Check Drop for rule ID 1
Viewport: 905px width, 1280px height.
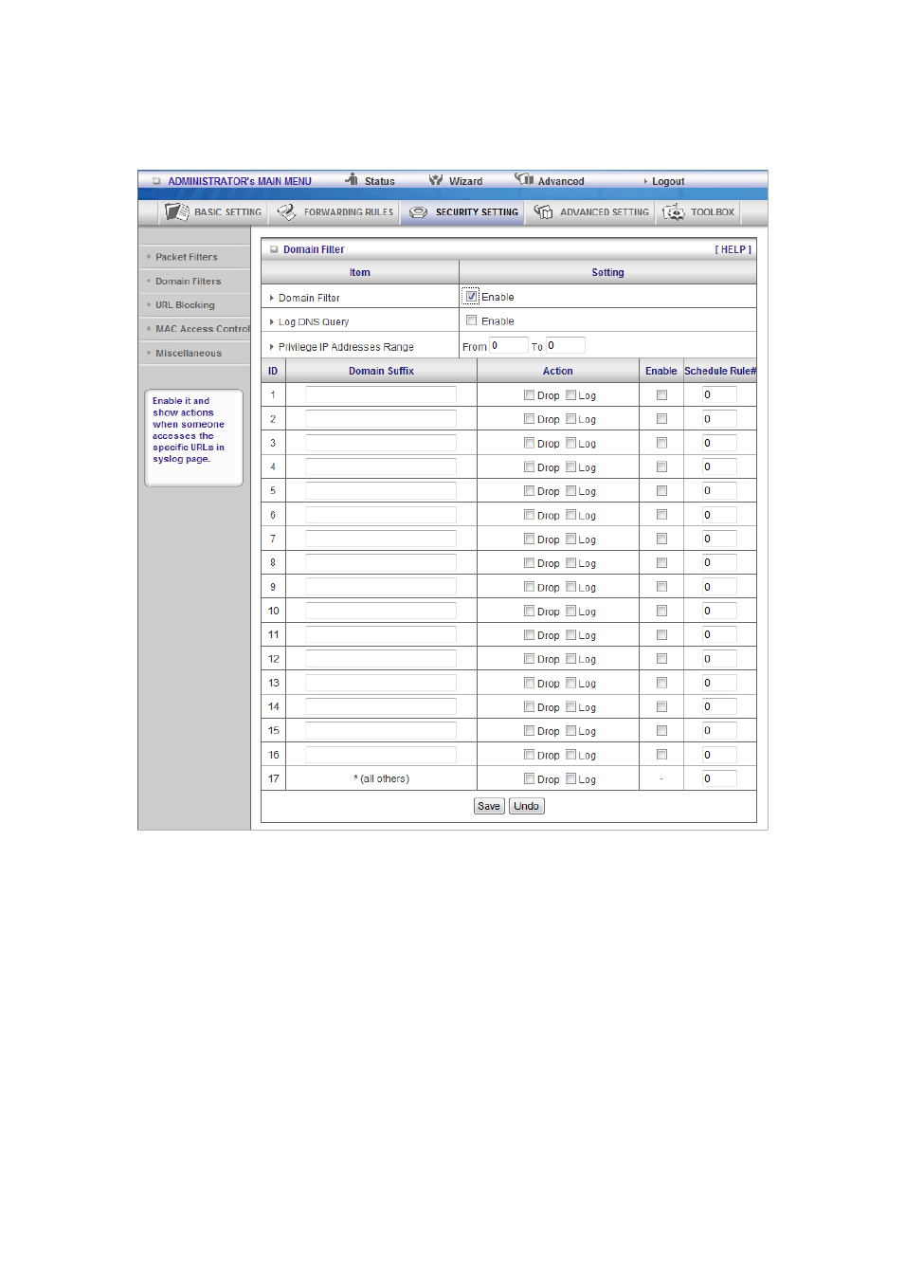point(529,395)
